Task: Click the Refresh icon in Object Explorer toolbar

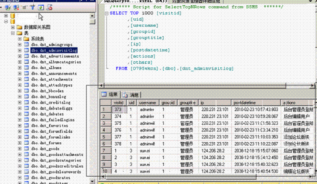Action: coord(41,7)
